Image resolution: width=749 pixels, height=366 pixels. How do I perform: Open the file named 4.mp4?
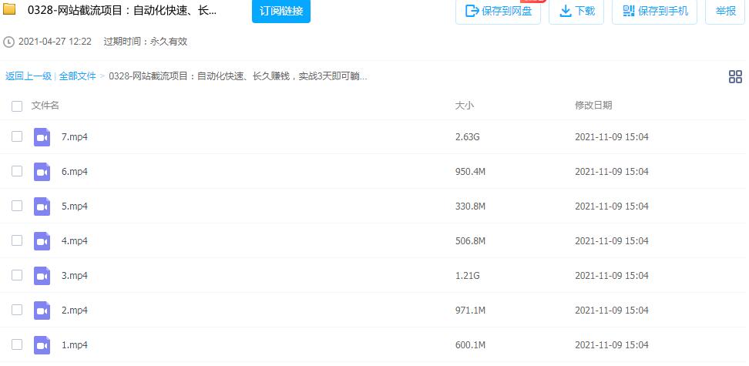[75, 241]
